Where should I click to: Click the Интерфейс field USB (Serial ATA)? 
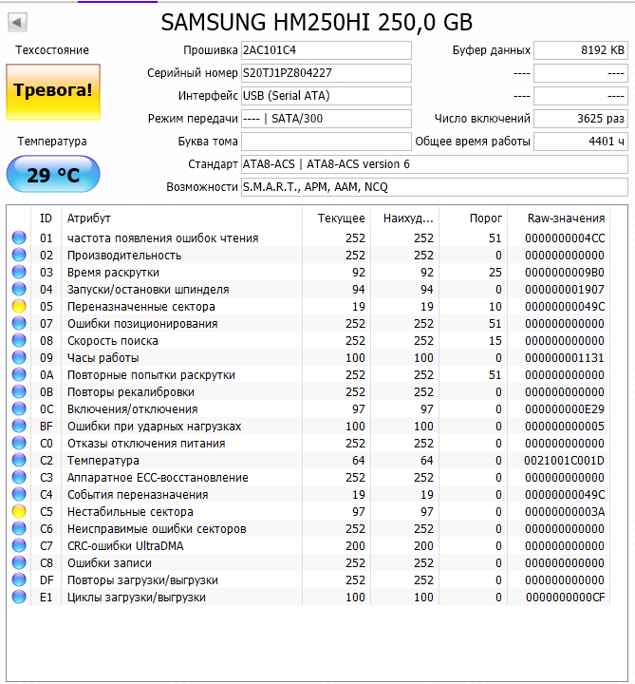(x=327, y=96)
